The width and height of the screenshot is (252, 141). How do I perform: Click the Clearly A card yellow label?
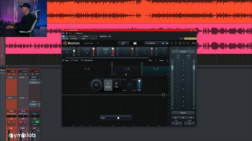190,38
